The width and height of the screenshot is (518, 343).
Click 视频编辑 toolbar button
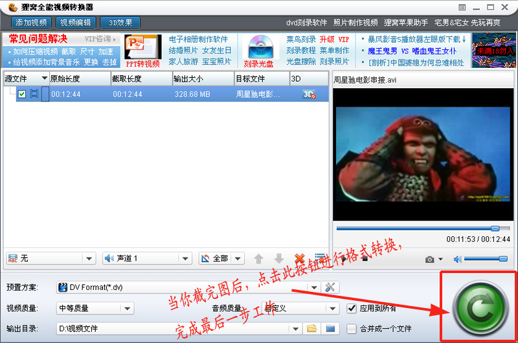pos(76,23)
